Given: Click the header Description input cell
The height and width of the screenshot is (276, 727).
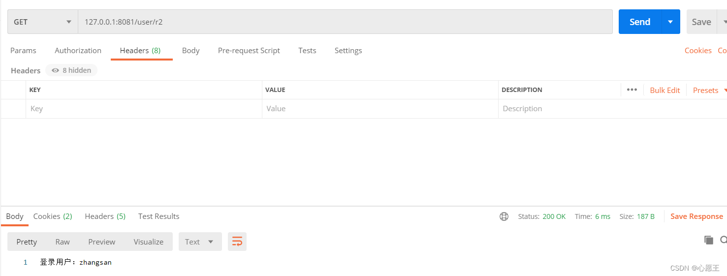Looking at the screenshot, I should [612, 109].
